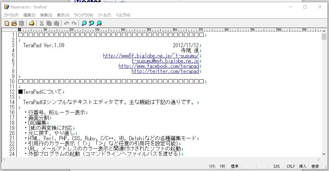Screen dimensions: 329x171
Task: Click the Find magnifier icon
Action: [84, 23]
